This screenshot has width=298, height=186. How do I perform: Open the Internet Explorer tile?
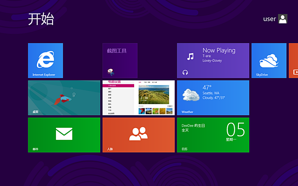click(46, 60)
